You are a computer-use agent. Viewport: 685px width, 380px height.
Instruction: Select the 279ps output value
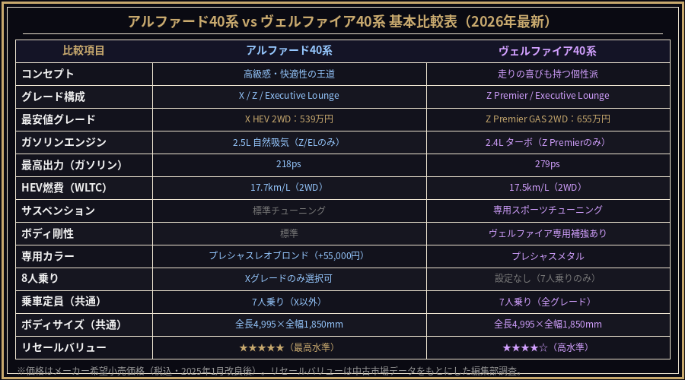point(547,165)
